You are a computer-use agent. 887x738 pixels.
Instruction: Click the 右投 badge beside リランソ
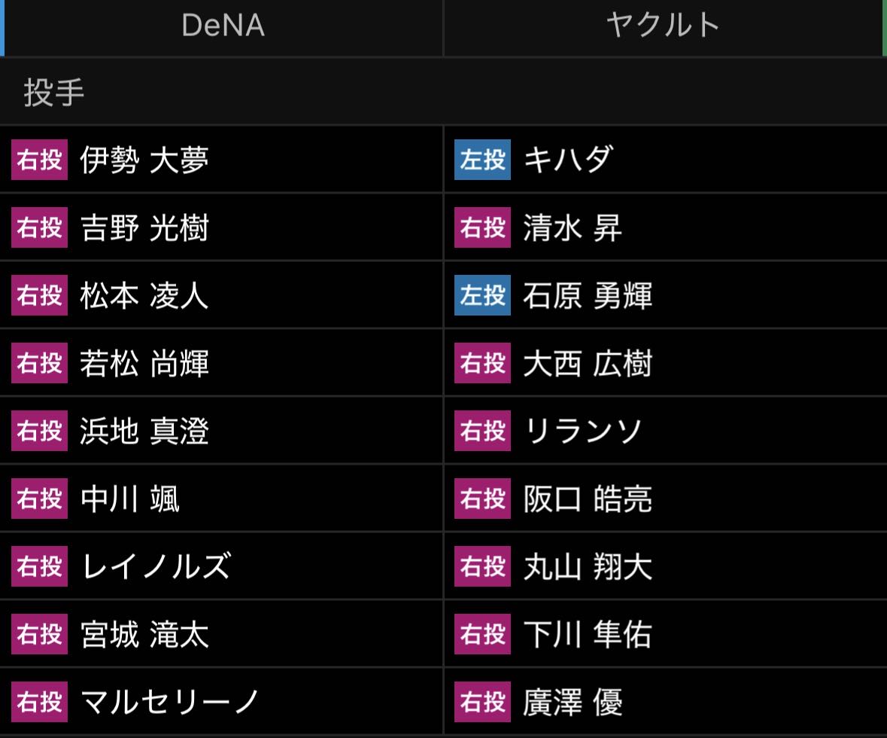[x=482, y=431]
